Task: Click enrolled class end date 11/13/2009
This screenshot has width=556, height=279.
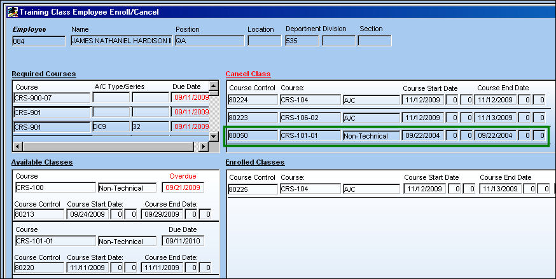Action: 500,189
